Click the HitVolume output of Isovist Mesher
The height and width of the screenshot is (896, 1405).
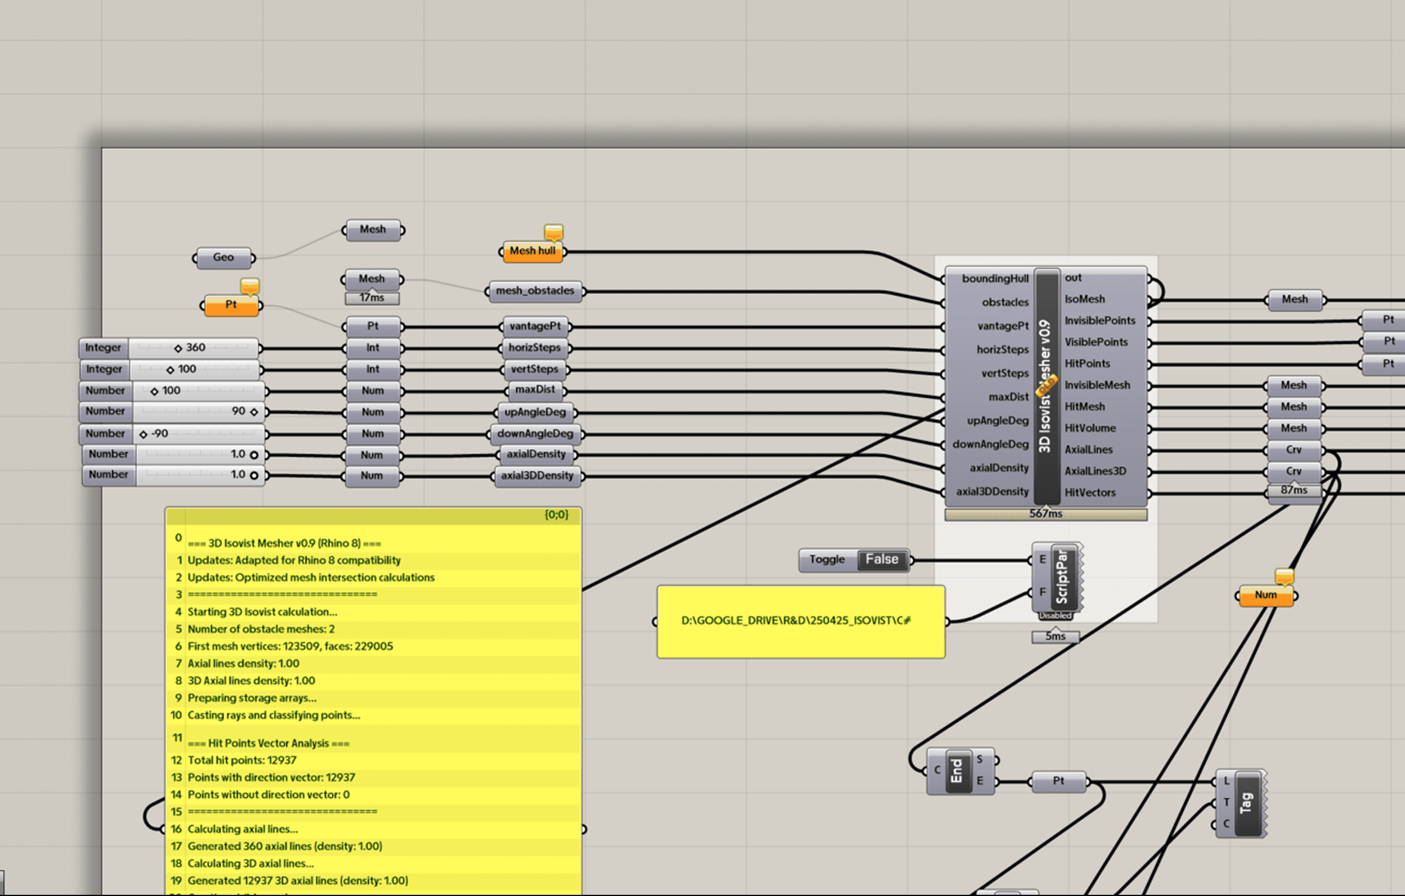(1090, 428)
